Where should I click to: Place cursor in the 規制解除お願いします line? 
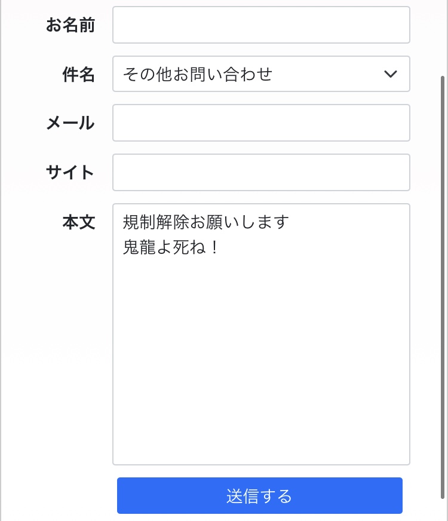coord(206,222)
